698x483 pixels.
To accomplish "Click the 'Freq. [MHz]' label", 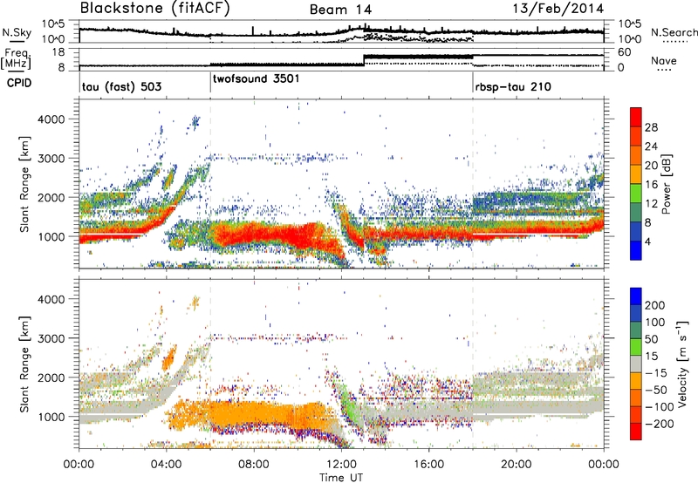I will (16, 58).
